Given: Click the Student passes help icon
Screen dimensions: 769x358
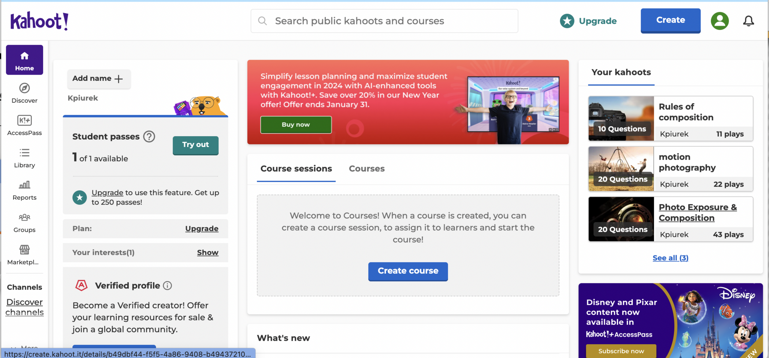Looking at the screenshot, I should click(149, 137).
